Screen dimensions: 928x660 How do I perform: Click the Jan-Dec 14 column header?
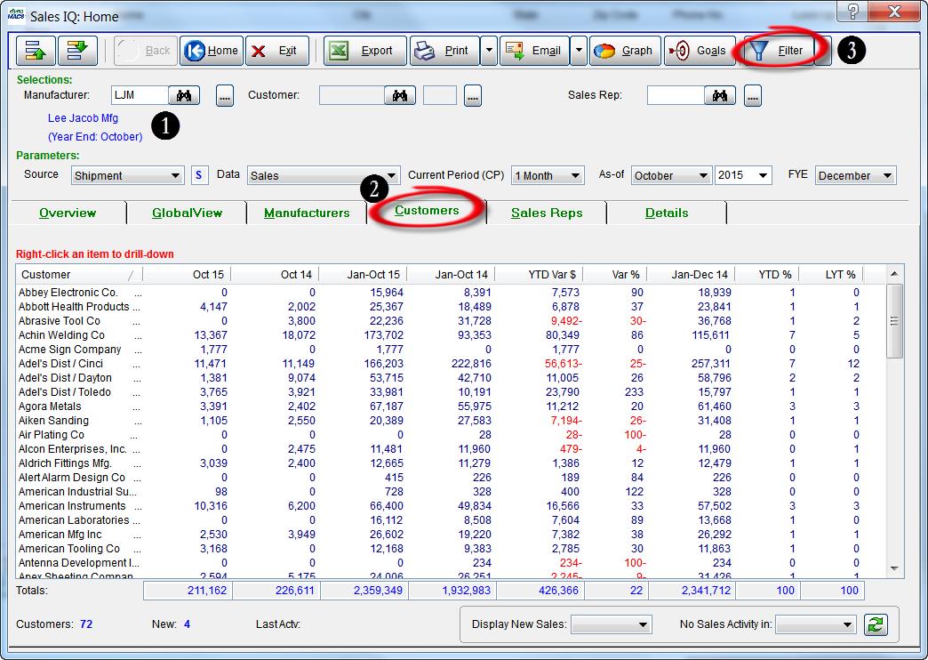coord(692,274)
